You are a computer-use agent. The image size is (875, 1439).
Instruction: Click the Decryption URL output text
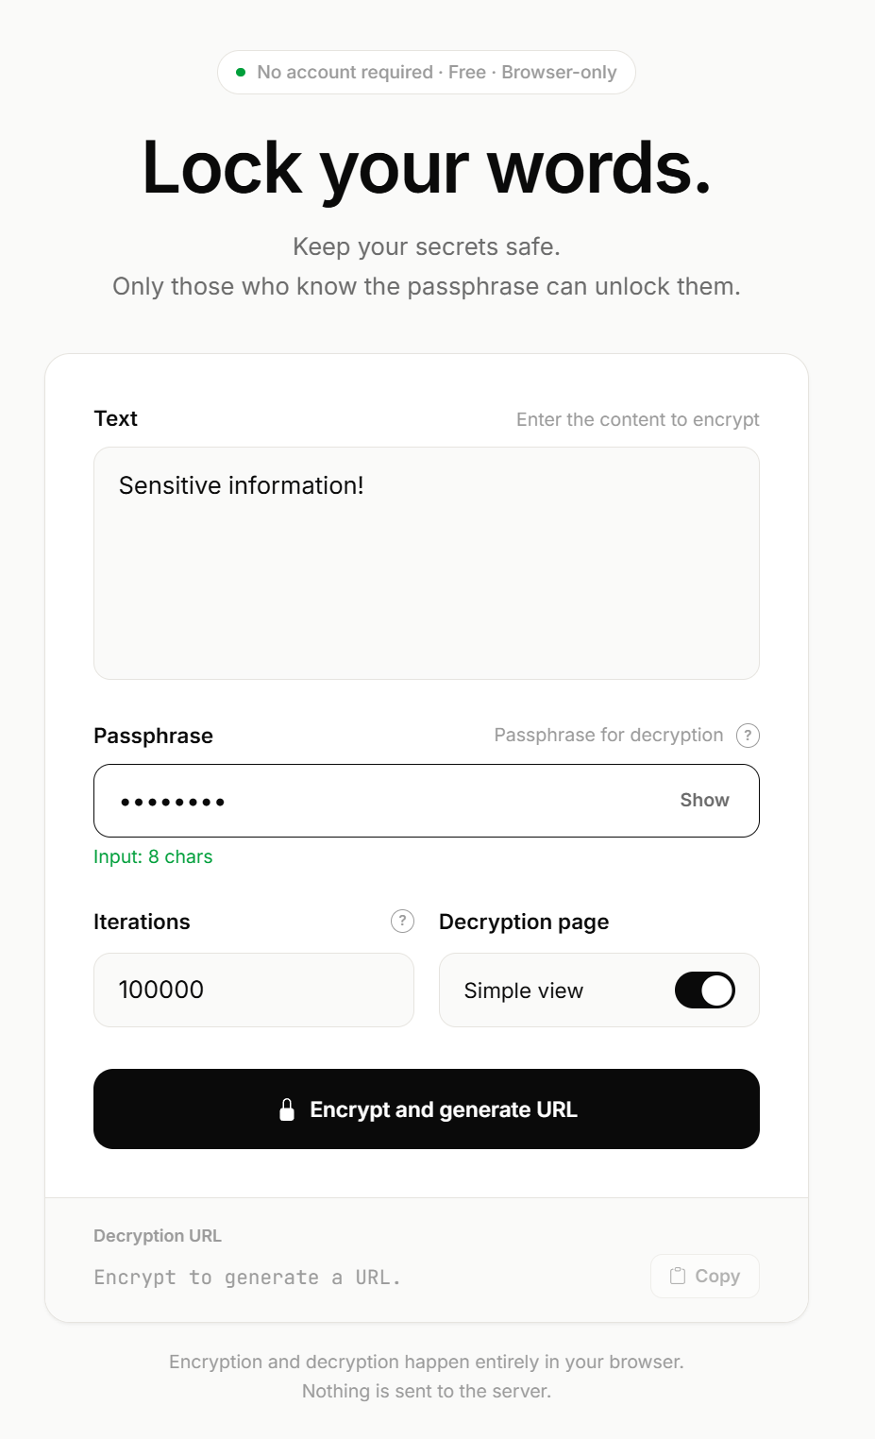247,1278
